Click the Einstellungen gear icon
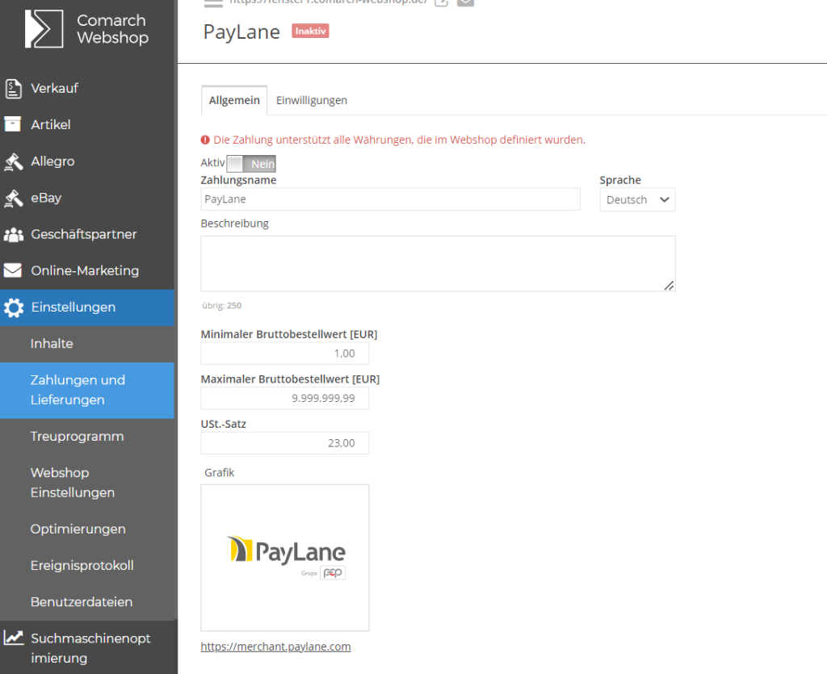Image resolution: width=827 pixels, height=674 pixels. pyautogui.click(x=13, y=308)
